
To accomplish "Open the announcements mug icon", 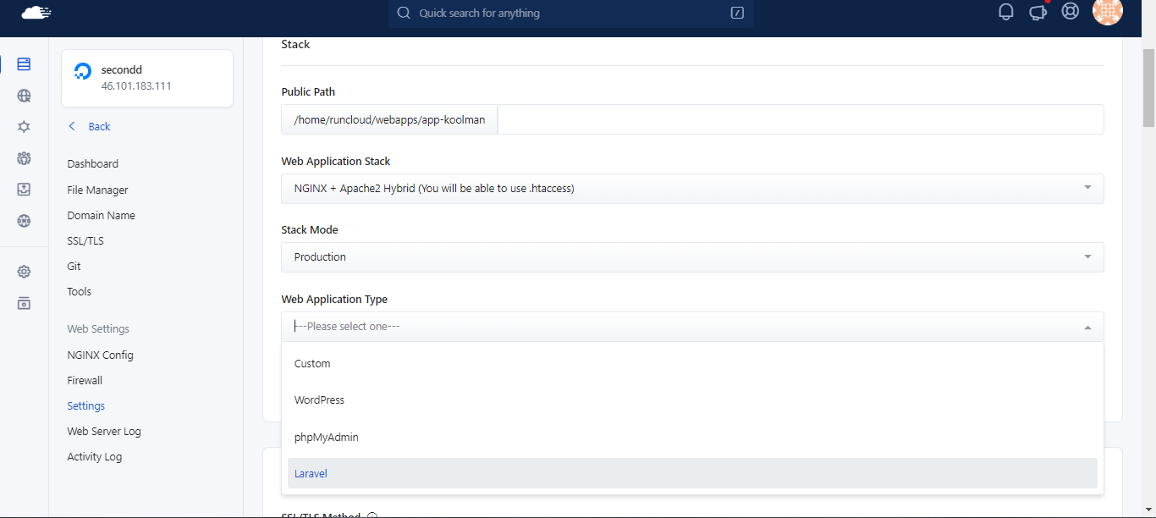I will tap(1038, 12).
